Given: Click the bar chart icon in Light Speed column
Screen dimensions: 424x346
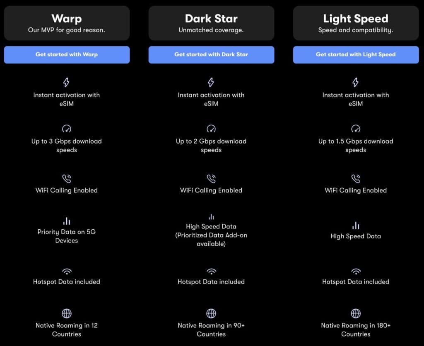Looking at the screenshot, I should tap(356, 226).
